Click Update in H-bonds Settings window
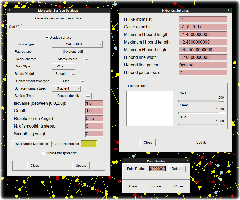The width and height of the screenshot is (240, 200). [x=201, y=143]
